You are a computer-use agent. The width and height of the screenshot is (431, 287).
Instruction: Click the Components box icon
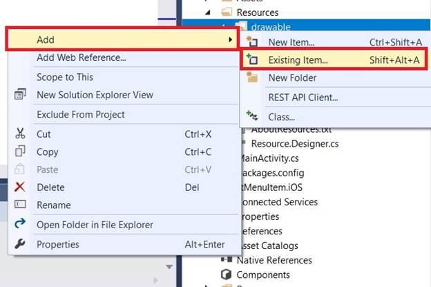(x=227, y=275)
